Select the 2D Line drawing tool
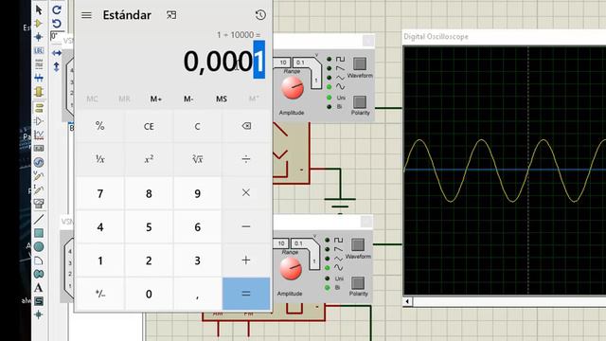Image resolution: width=606 pixels, height=341 pixels. (39, 219)
